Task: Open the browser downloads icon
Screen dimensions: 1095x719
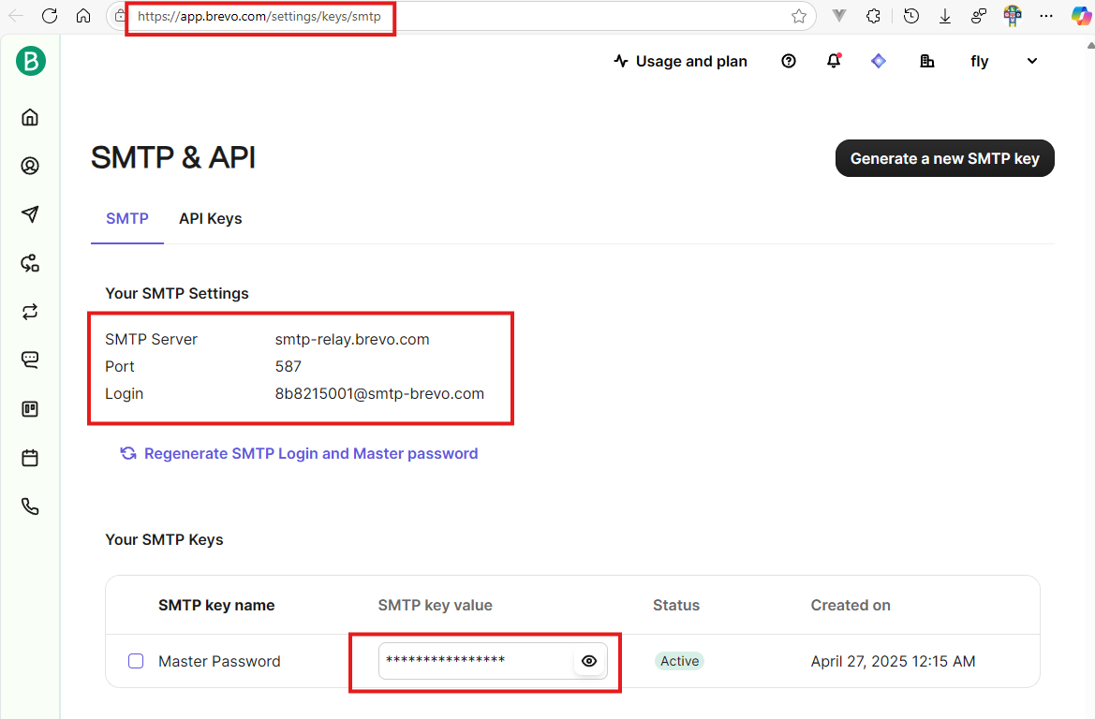Action: 945,16
